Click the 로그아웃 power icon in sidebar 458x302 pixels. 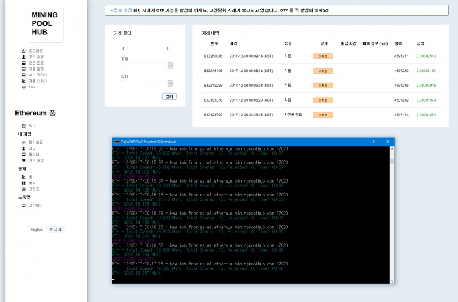pos(23,51)
